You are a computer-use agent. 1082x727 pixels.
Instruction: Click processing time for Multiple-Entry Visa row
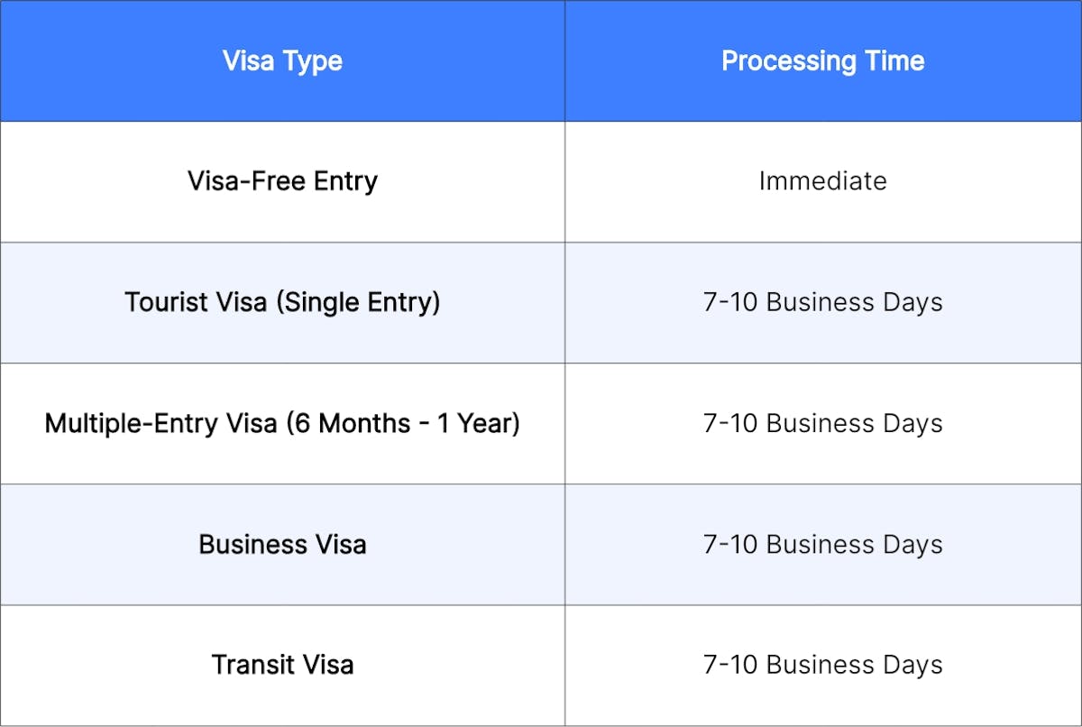[x=822, y=423]
